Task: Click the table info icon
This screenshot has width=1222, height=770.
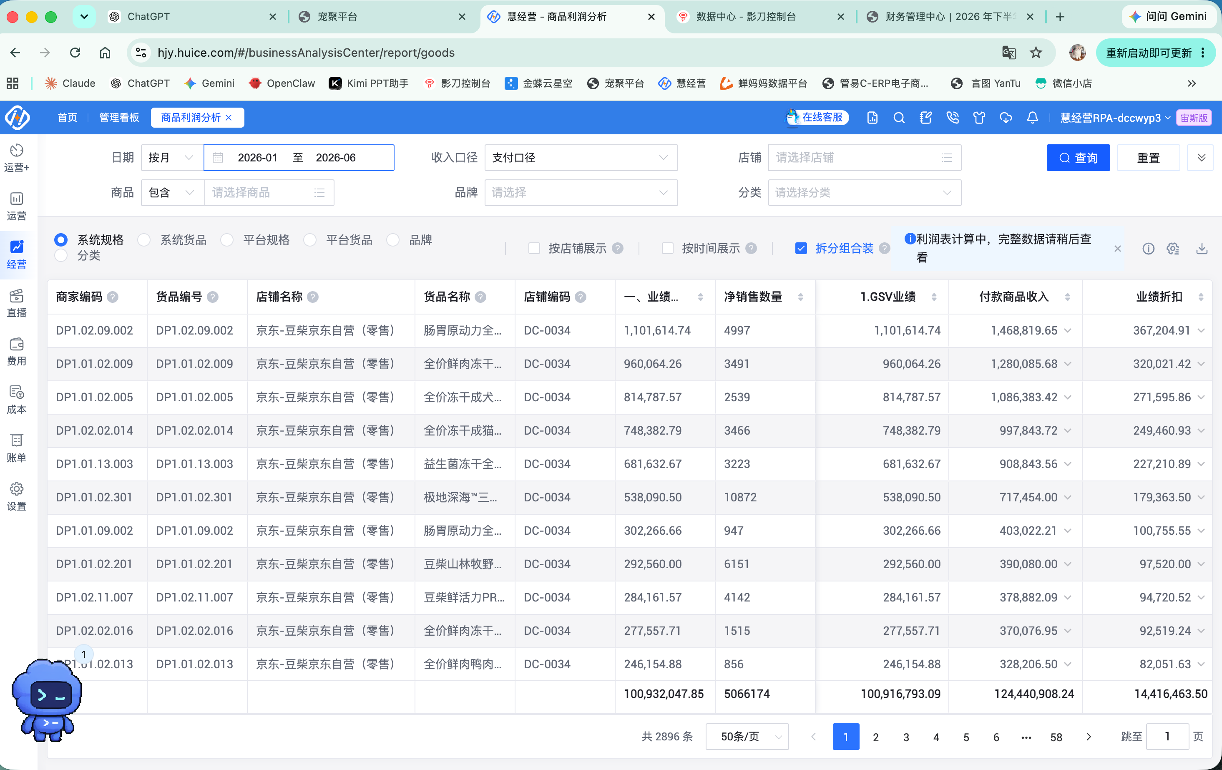Action: click(1148, 248)
